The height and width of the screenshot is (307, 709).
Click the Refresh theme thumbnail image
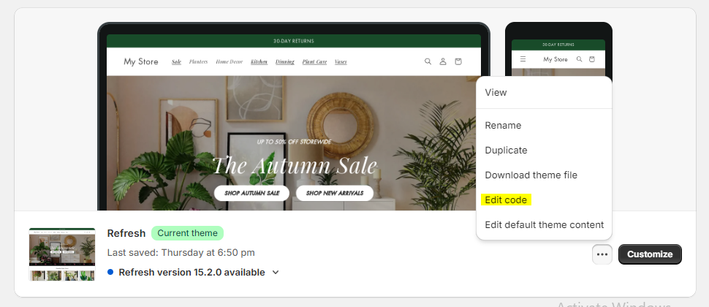(x=62, y=254)
